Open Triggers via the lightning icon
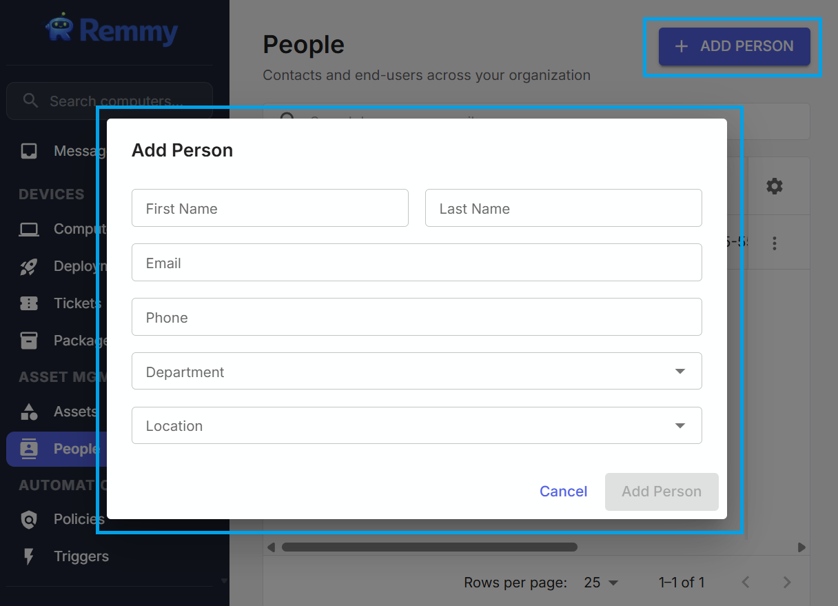 (30, 556)
